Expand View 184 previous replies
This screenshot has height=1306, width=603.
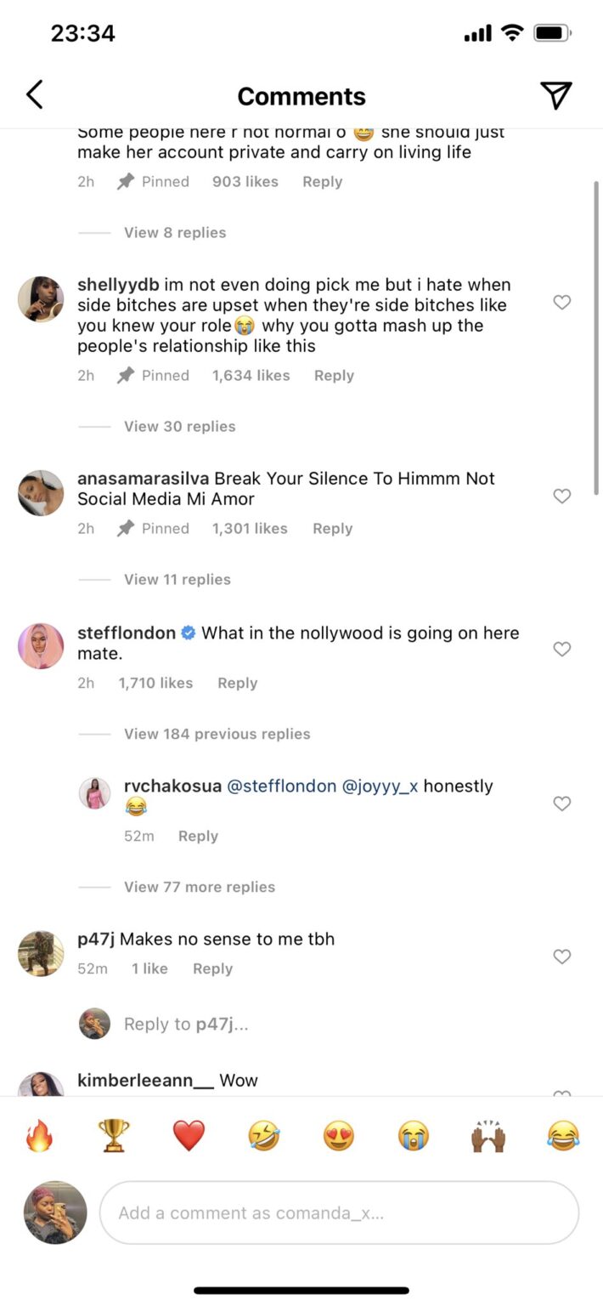click(x=217, y=734)
